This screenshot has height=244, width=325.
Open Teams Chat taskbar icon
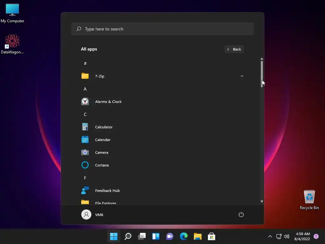(169, 236)
